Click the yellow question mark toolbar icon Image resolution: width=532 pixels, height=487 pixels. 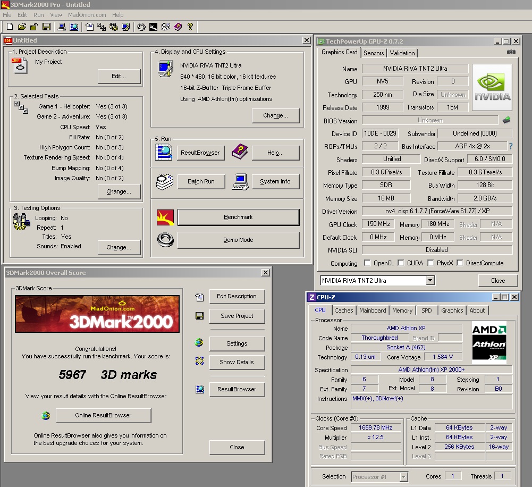pos(190,27)
